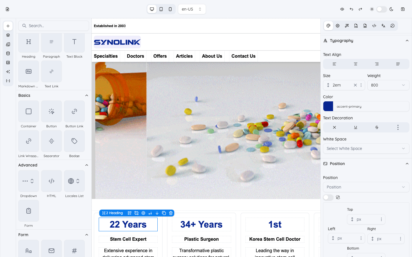412x257 pixels.
Task: Click the About Us navigation item
Action: [x=212, y=56]
